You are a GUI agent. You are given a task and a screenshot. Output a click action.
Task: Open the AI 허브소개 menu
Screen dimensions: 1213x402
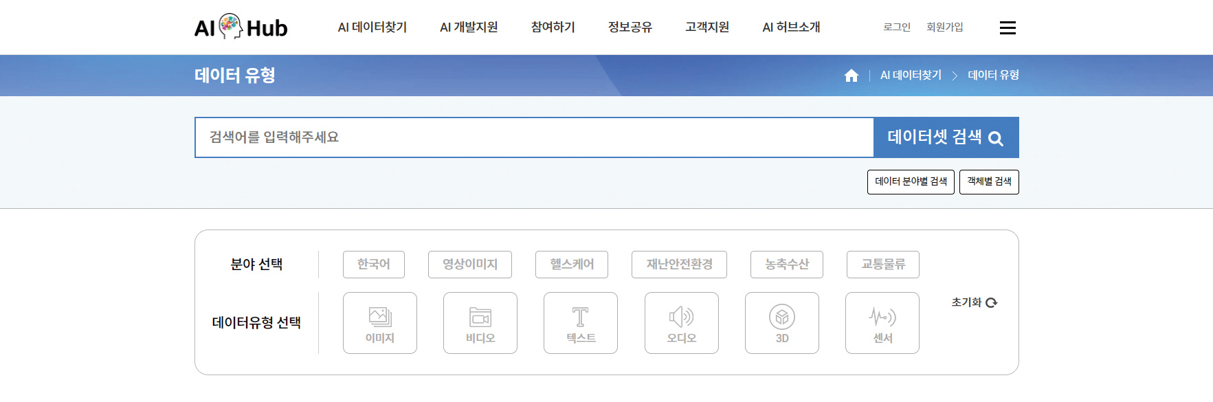pos(791,27)
